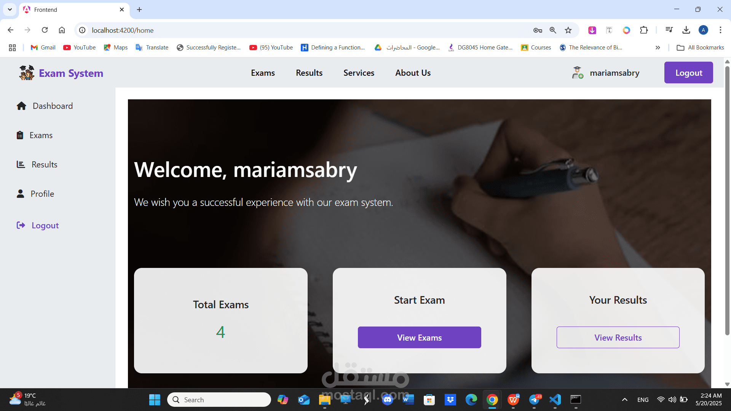This screenshot has width=731, height=411.
Task: Click the View Results button
Action: (x=618, y=337)
